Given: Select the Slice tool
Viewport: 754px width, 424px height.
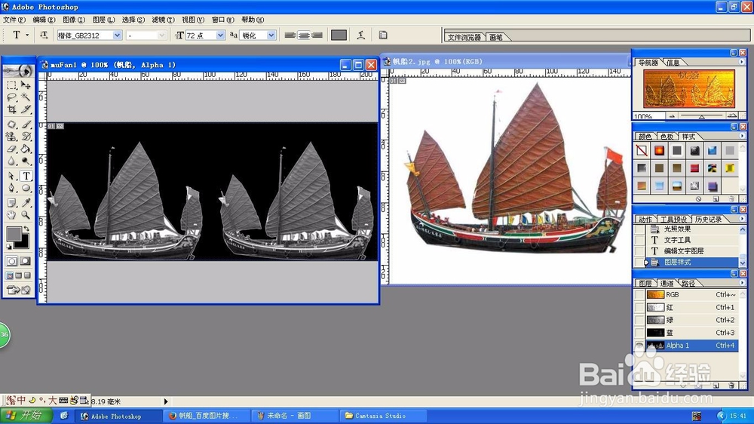Looking at the screenshot, I should (x=26, y=109).
